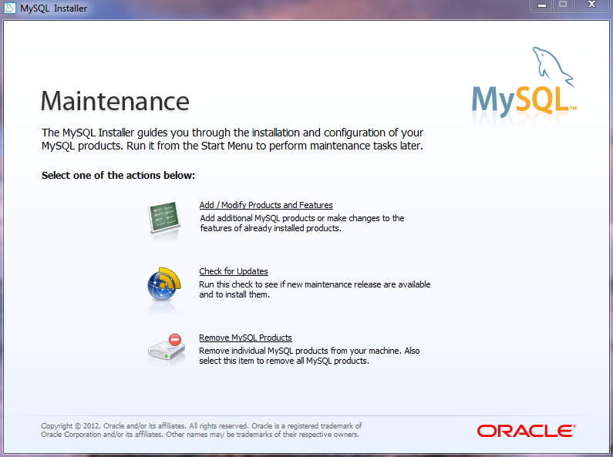Click 'Add additional MySQL products' description text

(302, 223)
